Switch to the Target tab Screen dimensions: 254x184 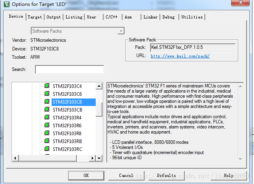point(35,17)
